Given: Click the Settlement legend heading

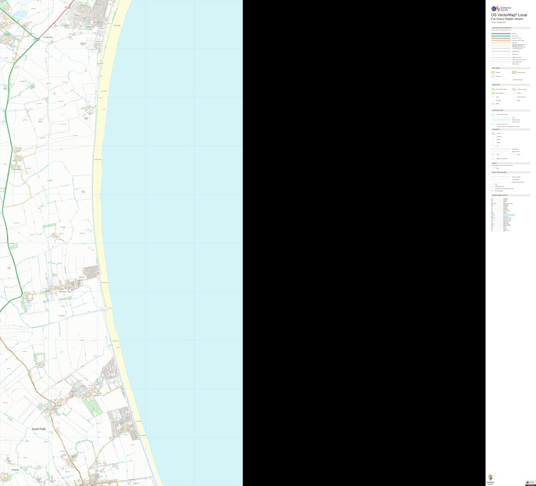Looking at the screenshot, I should tap(511, 68).
